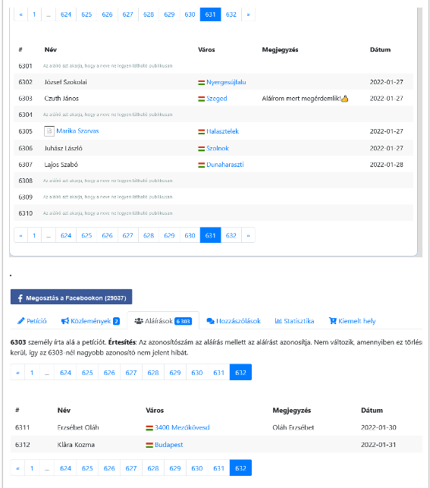Go to page 632 in the top pagination
The width and height of the screenshot is (430, 488).
click(231, 14)
